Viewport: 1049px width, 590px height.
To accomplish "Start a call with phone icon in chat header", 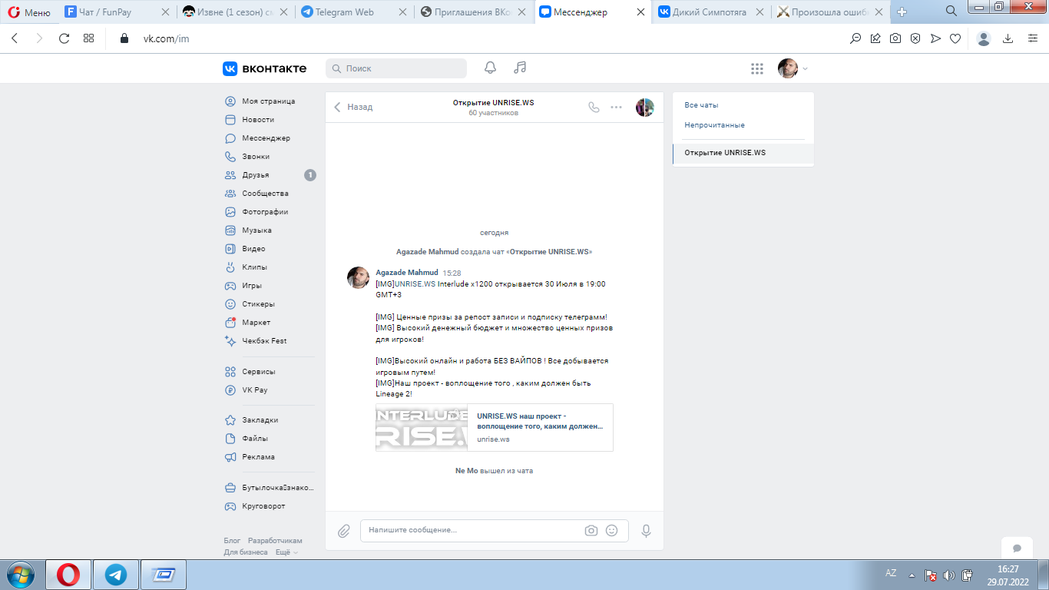I will [x=594, y=108].
